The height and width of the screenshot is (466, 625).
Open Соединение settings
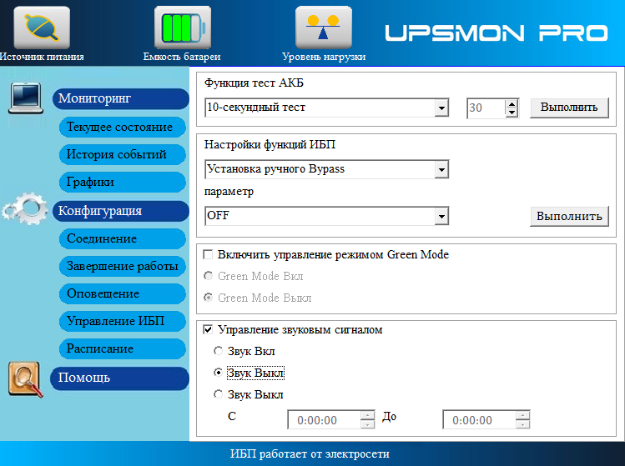[x=123, y=238]
